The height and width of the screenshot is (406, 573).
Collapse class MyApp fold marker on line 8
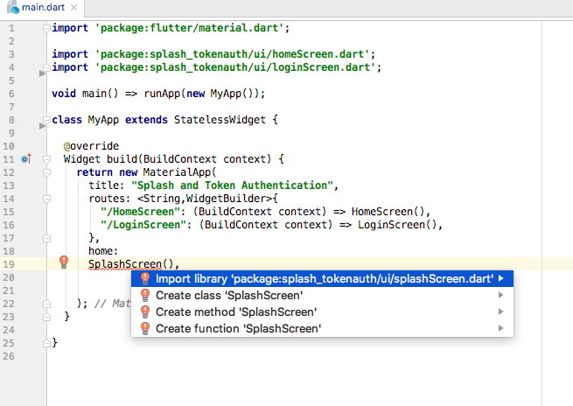tap(46, 120)
